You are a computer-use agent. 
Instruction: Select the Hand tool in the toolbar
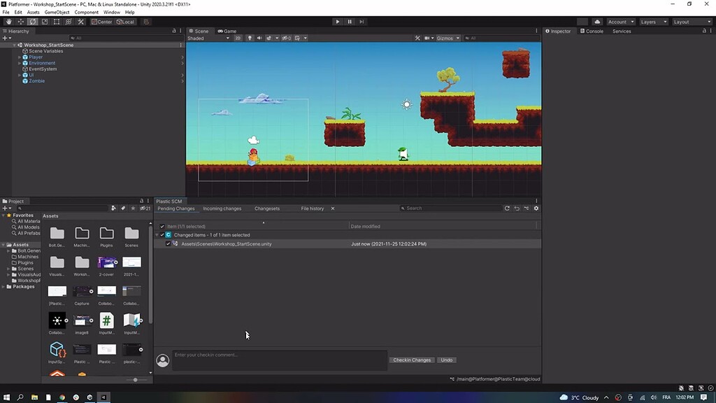pos(8,21)
